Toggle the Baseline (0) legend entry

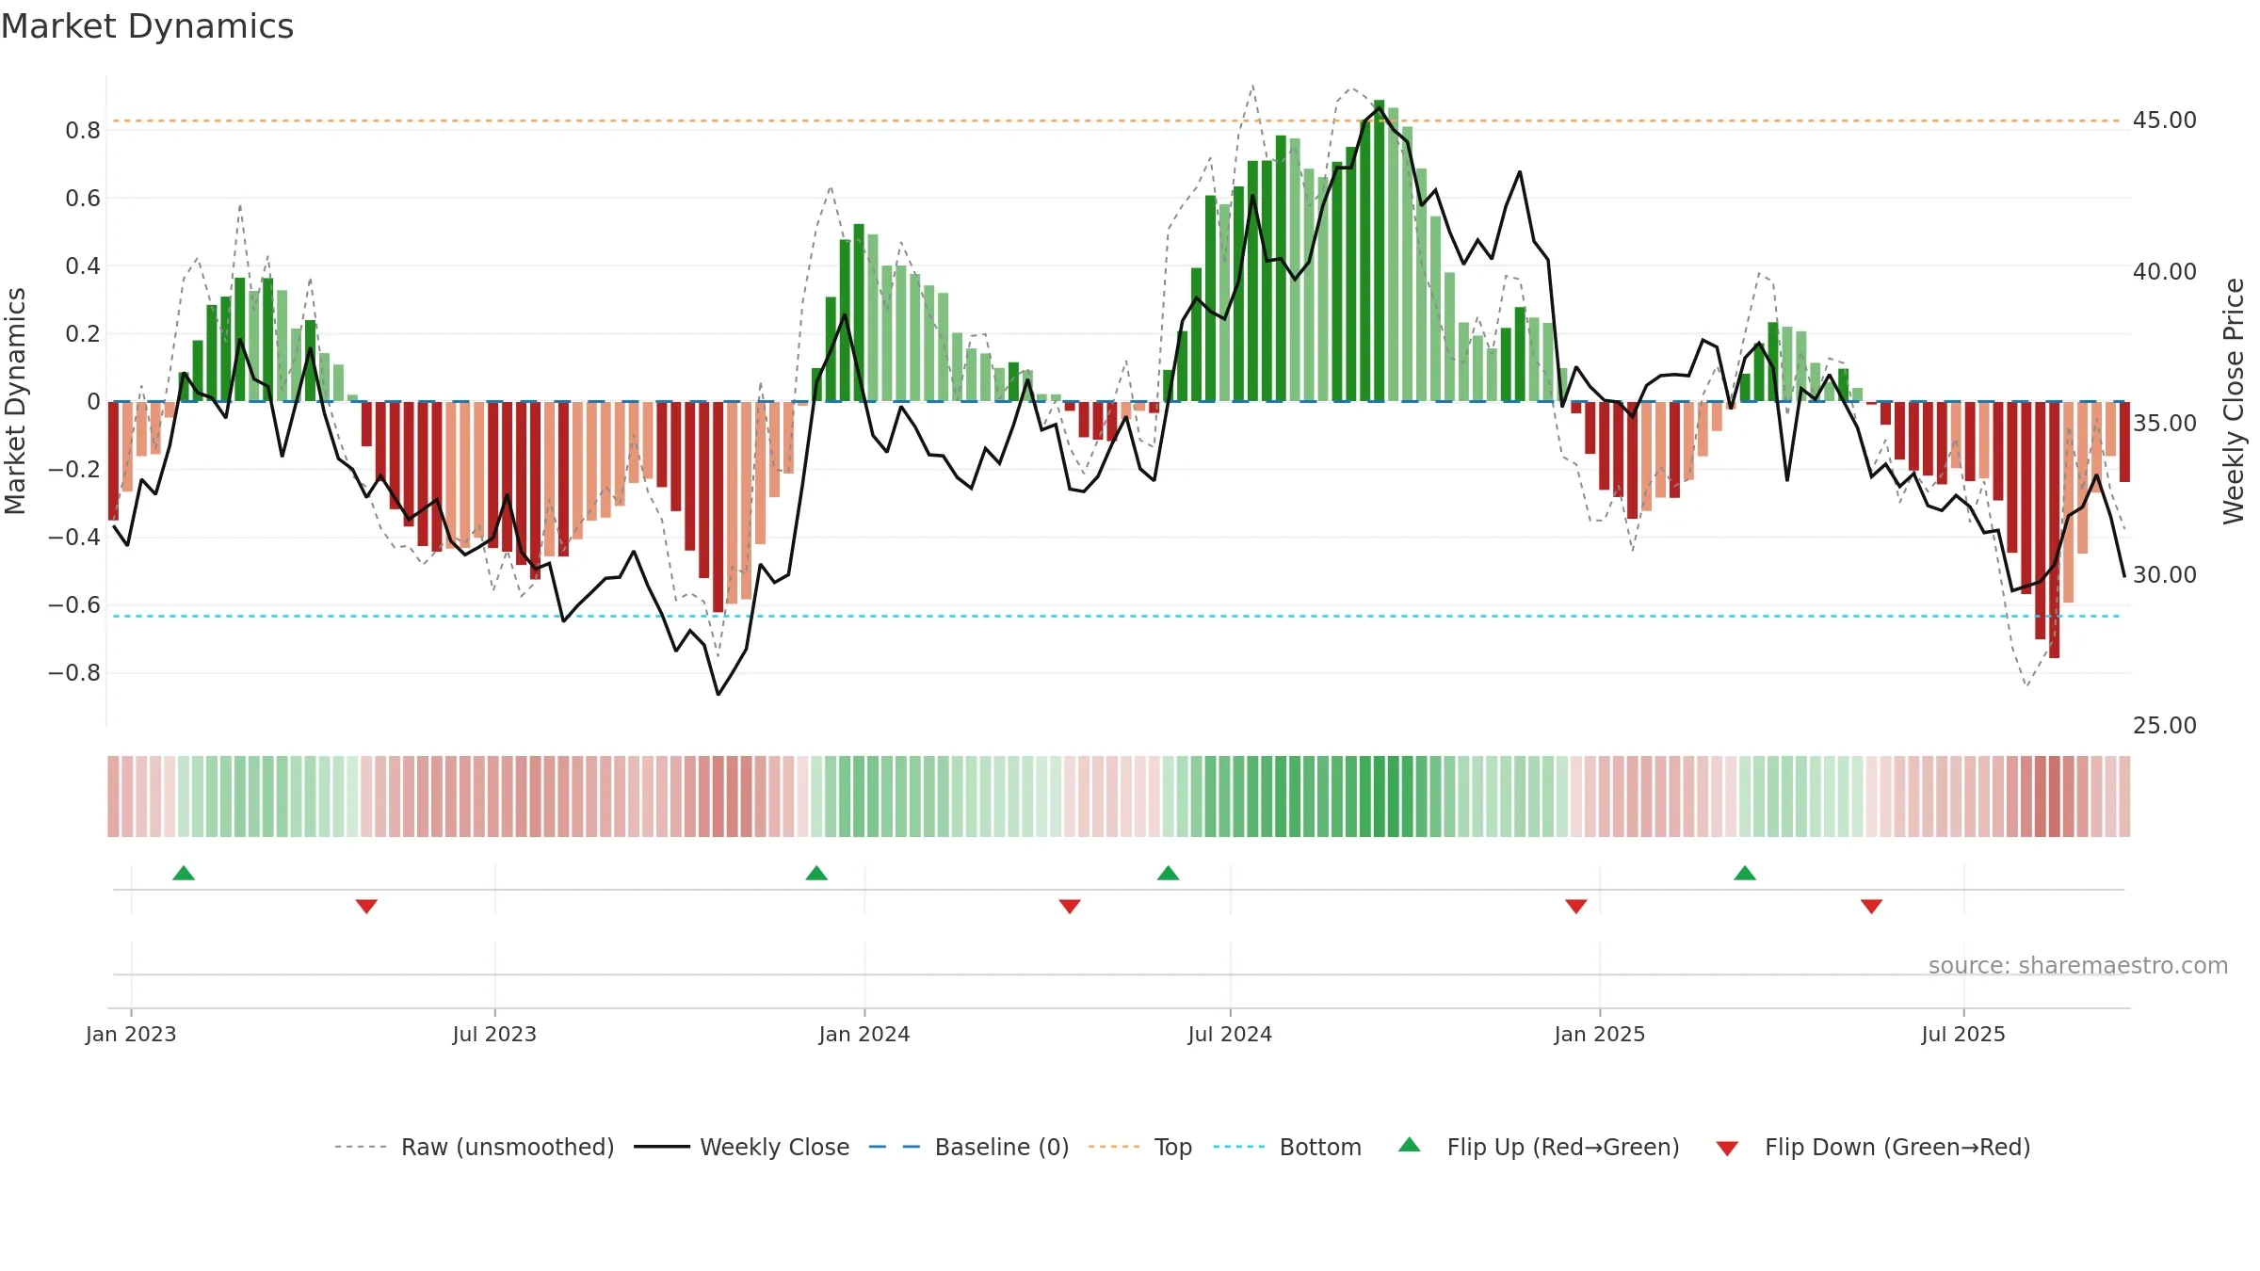click(x=969, y=1147)
